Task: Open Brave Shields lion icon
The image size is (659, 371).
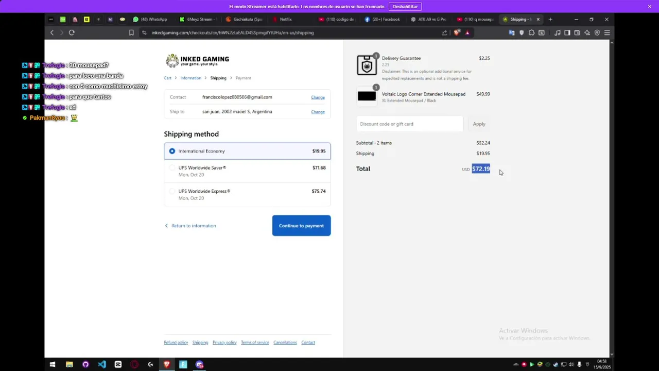Action: [x=457, y=32]
